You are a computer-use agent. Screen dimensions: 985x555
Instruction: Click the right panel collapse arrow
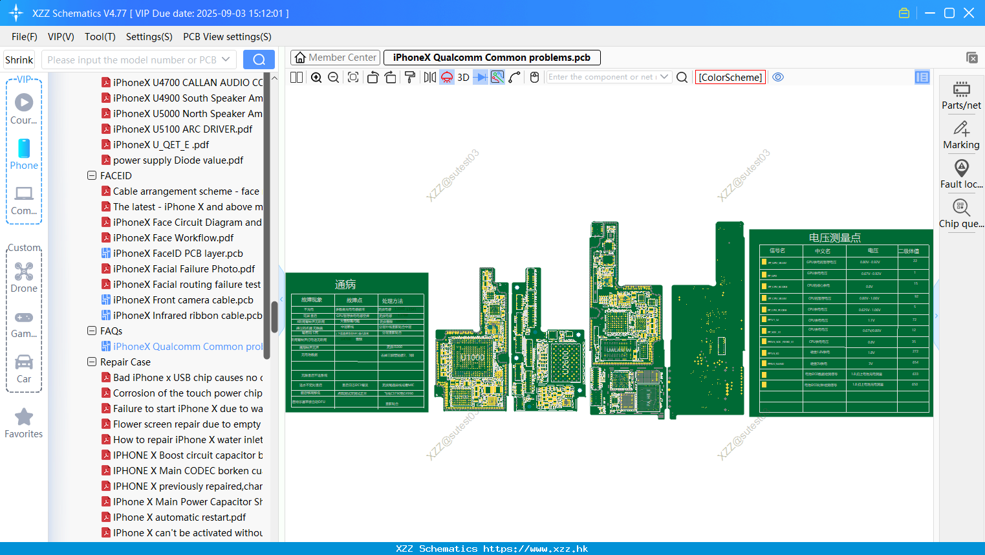pyautogui.click(x=936, y=316)
